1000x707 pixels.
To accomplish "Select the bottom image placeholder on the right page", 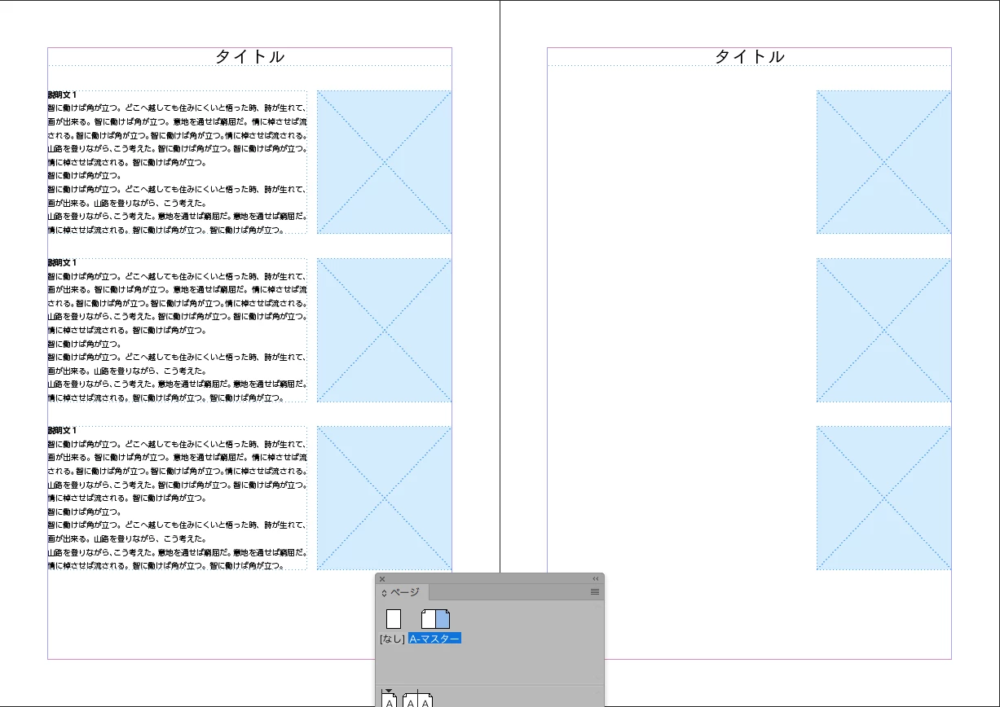I will pos(883,498).
